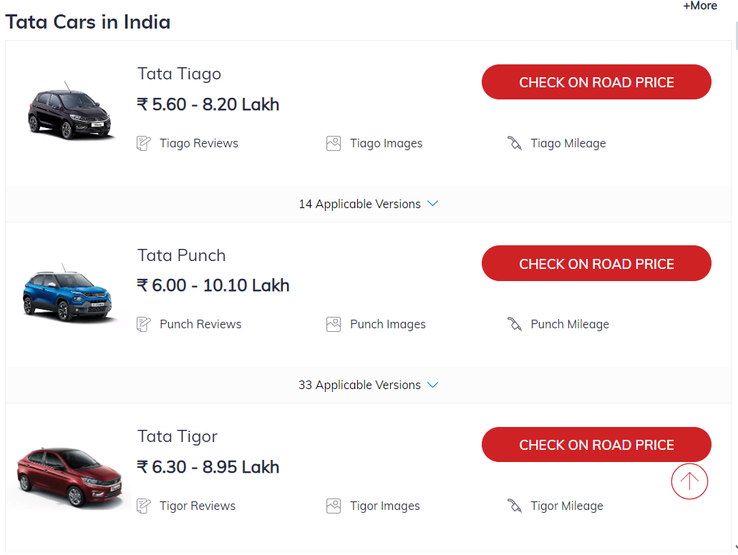
Task: Click the Punch Reviews pencil icon
Action: coord(144,324)
